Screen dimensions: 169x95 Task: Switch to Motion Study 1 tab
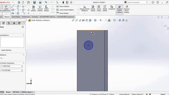click(27, 92)
